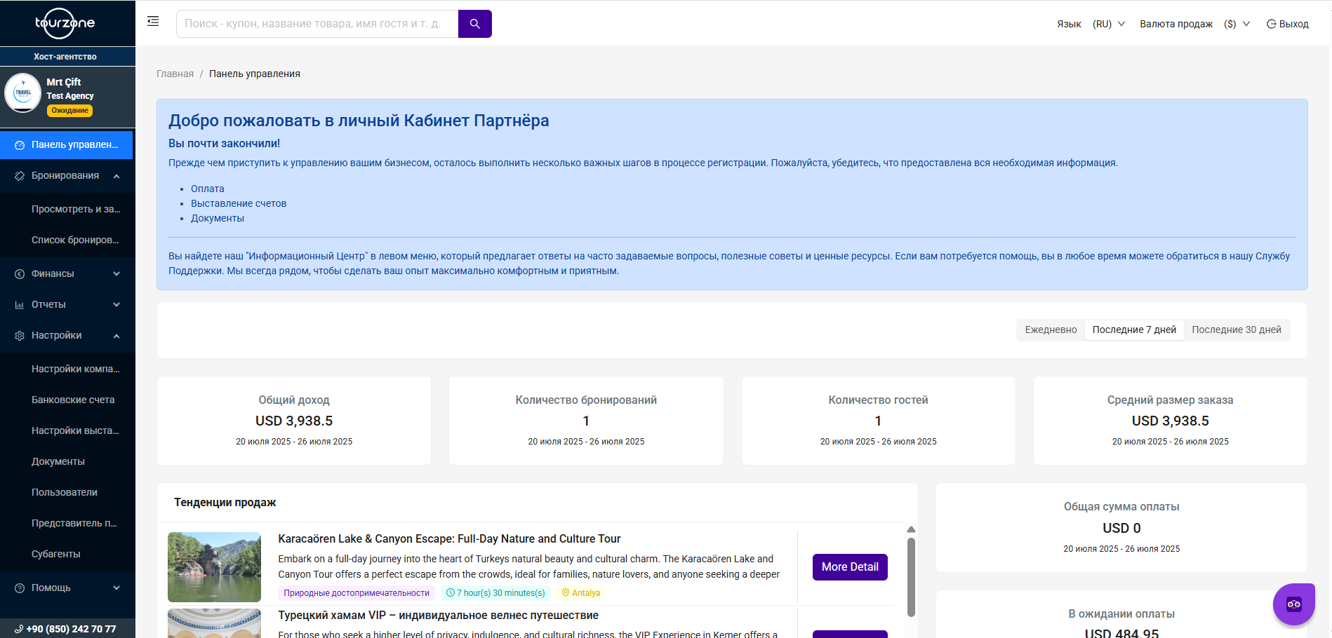Expand the Финансы submenu chevron
This screenshot has width=1332, height=638.
116,274
